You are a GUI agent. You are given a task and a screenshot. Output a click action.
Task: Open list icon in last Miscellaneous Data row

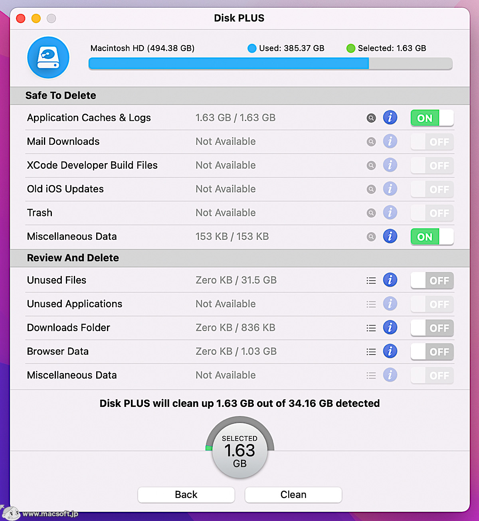click(371, 375)
